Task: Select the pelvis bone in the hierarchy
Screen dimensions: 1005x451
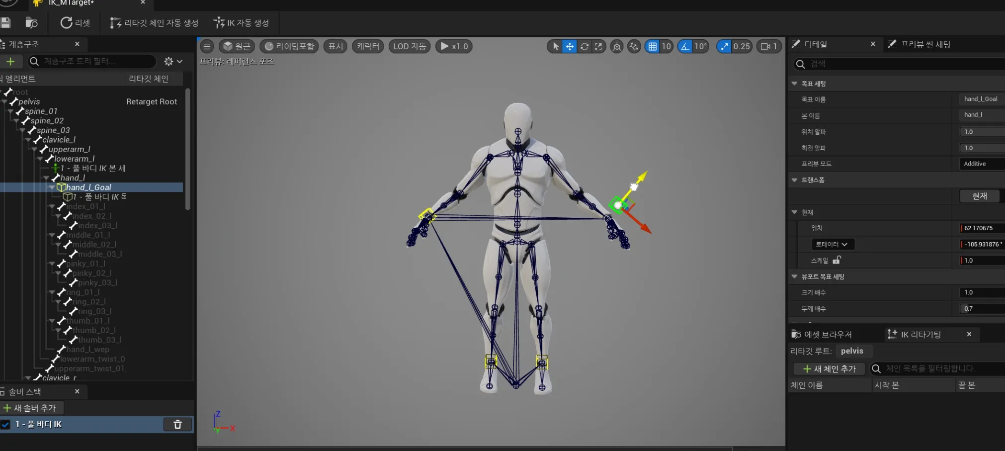Action: click(29, 101)
